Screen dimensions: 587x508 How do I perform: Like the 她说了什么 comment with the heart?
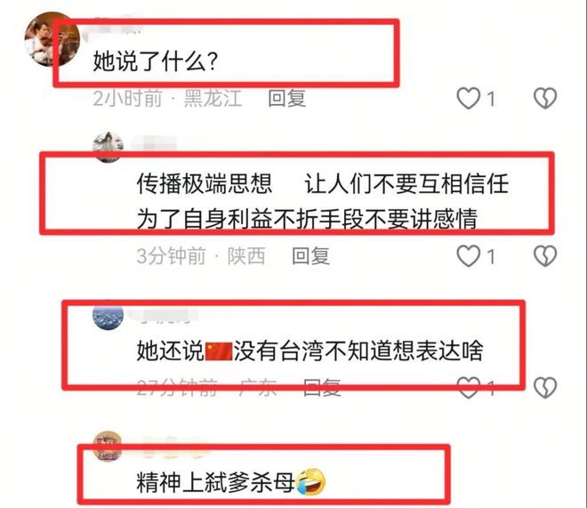[469, 98]
